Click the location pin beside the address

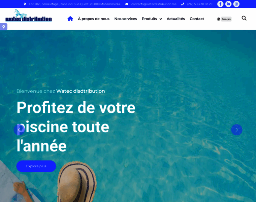[x=25, y=4]
